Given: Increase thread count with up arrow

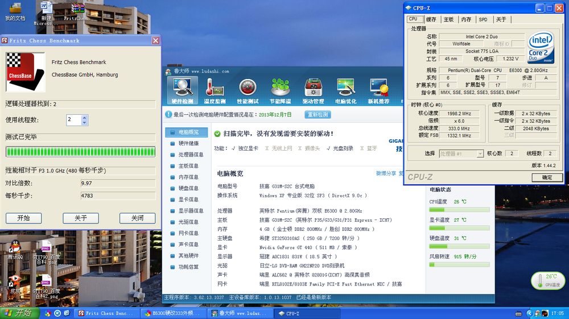Looking at the screenshot, I should point(85,118).
